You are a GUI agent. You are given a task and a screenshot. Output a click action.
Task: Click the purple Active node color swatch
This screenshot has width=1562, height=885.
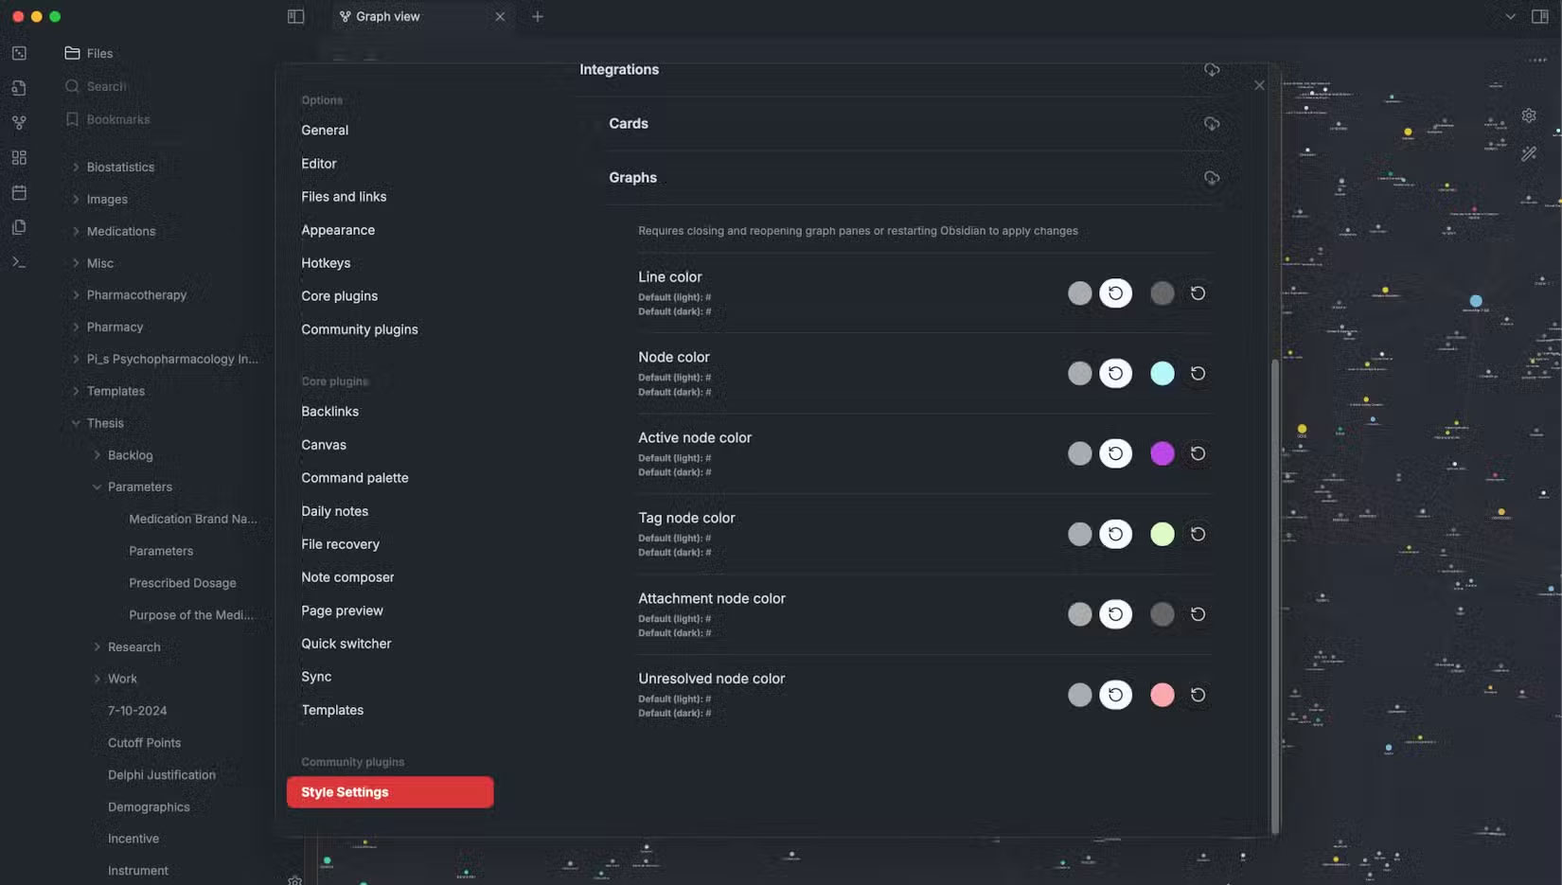click(1162, 453)
